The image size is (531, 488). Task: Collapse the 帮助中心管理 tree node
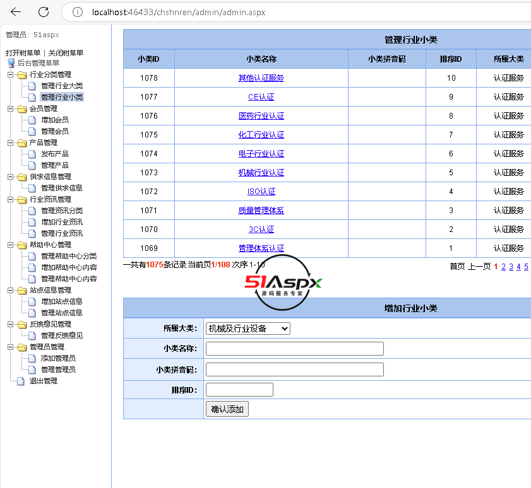pyautogui.click(x=11, y=245)
